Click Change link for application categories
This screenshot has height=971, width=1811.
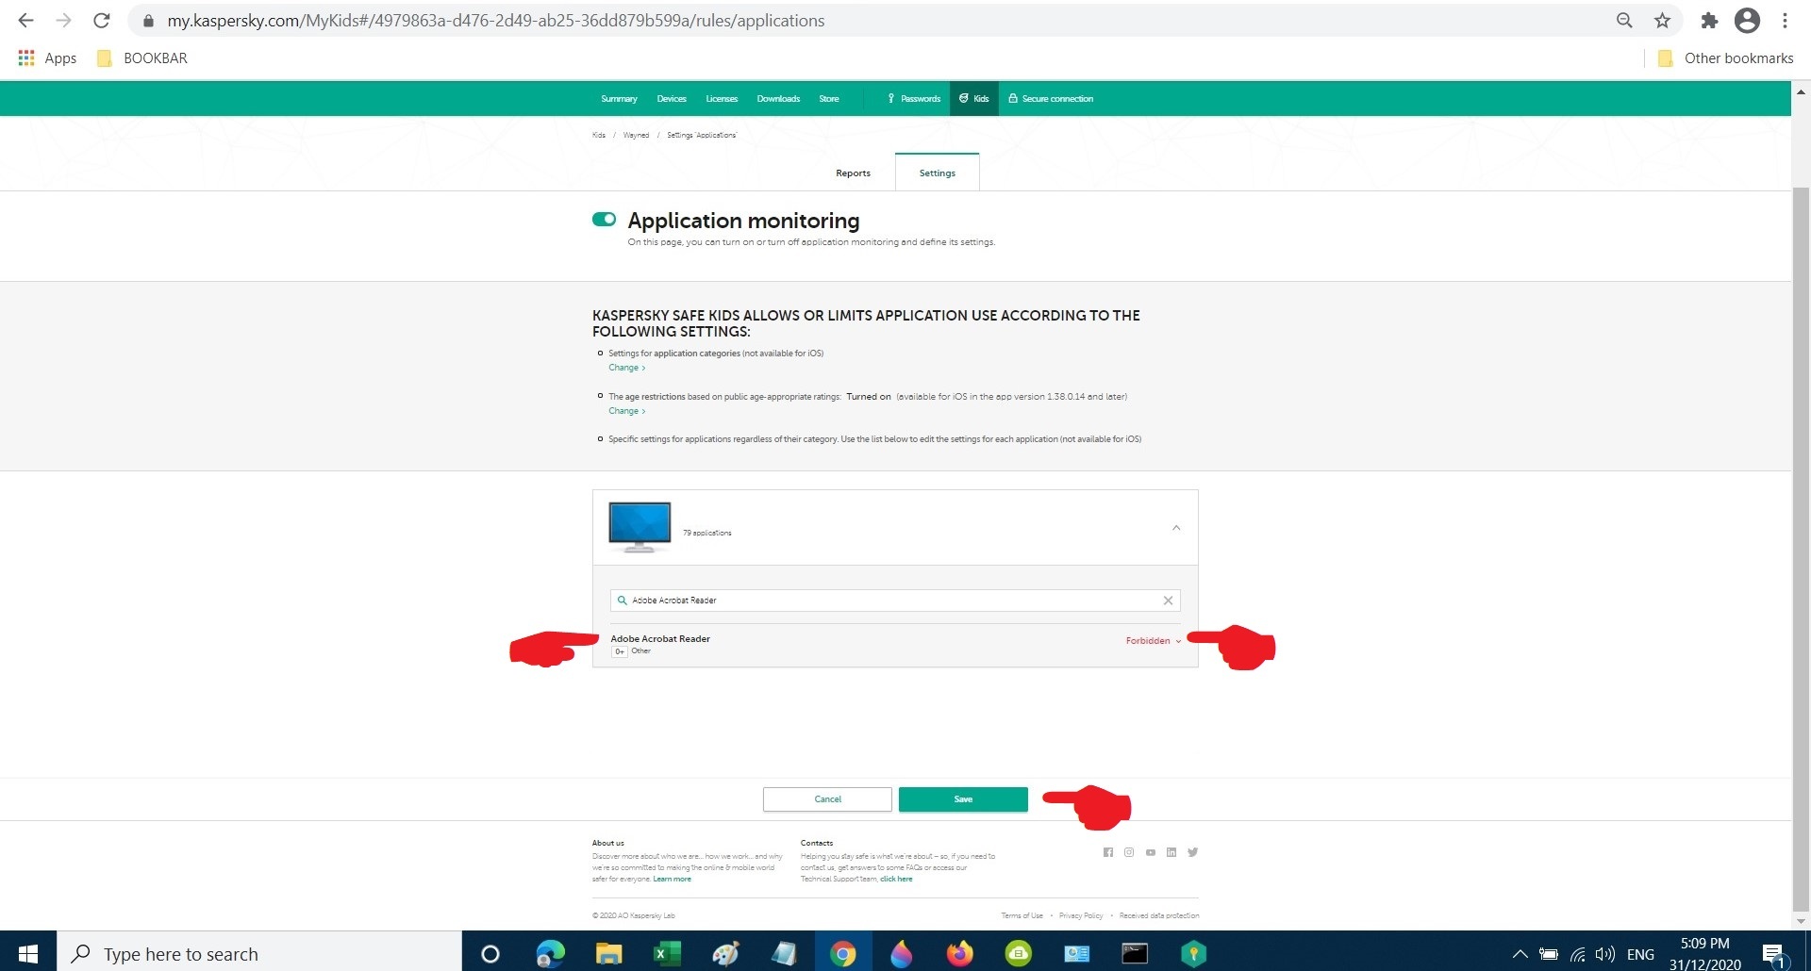pos(626,368)
